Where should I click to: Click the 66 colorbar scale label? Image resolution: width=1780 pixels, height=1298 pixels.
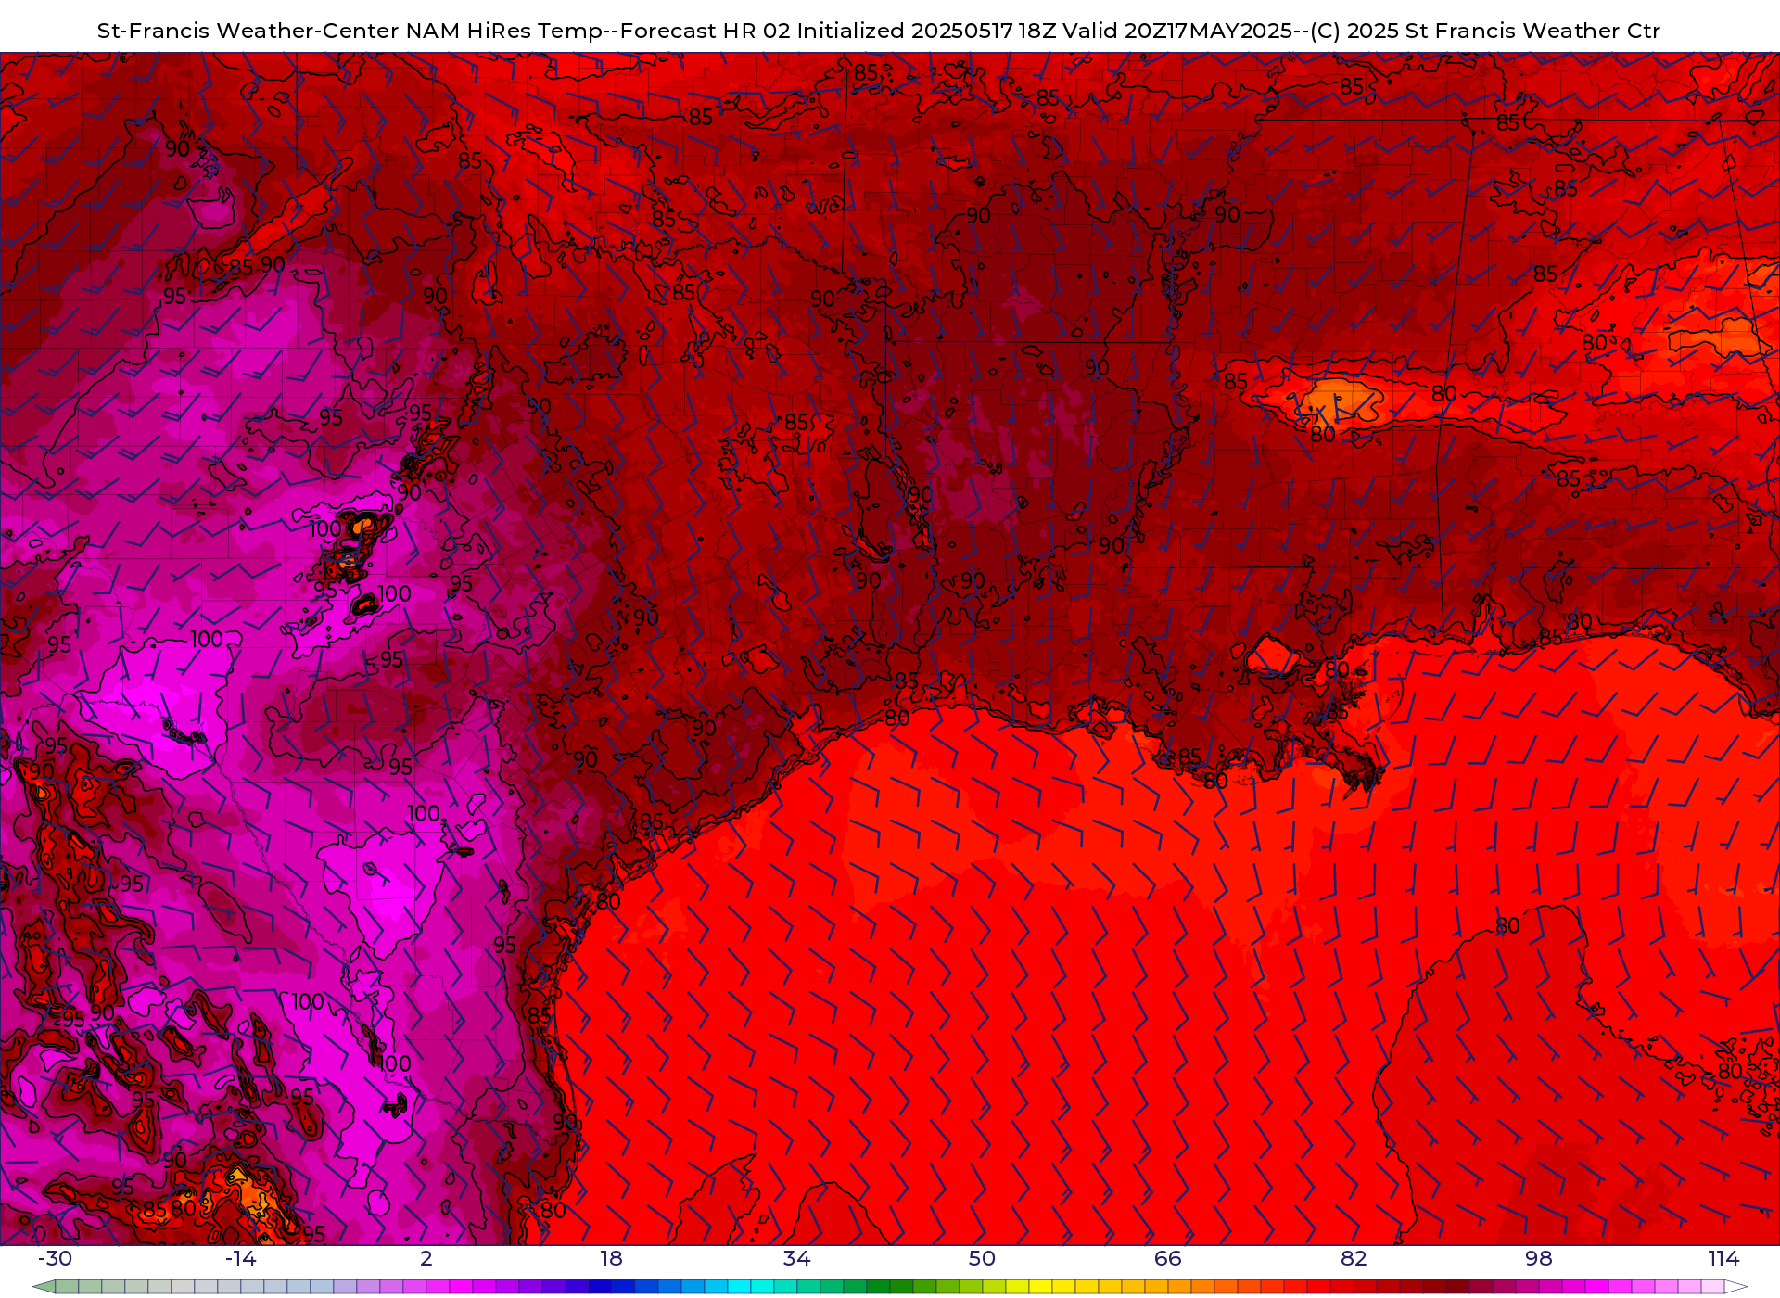coord(1168,1258)
